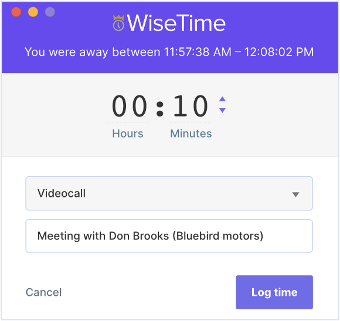
Task: Click the colon between hours and minutes
Action: pos(160,109)
